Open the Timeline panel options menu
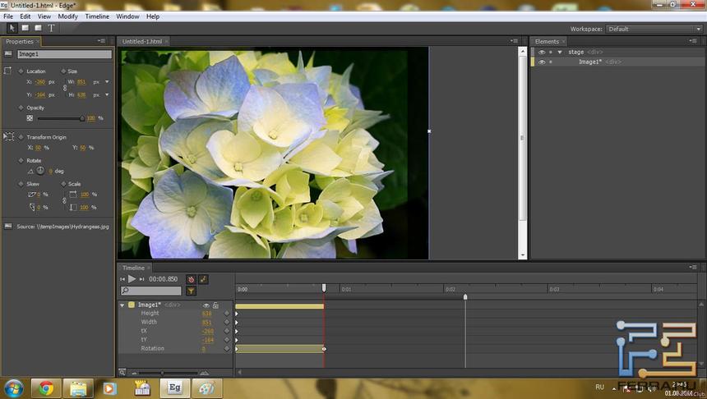Image resolution: width=707 pixels, height=399 pixels. (693, 267)
